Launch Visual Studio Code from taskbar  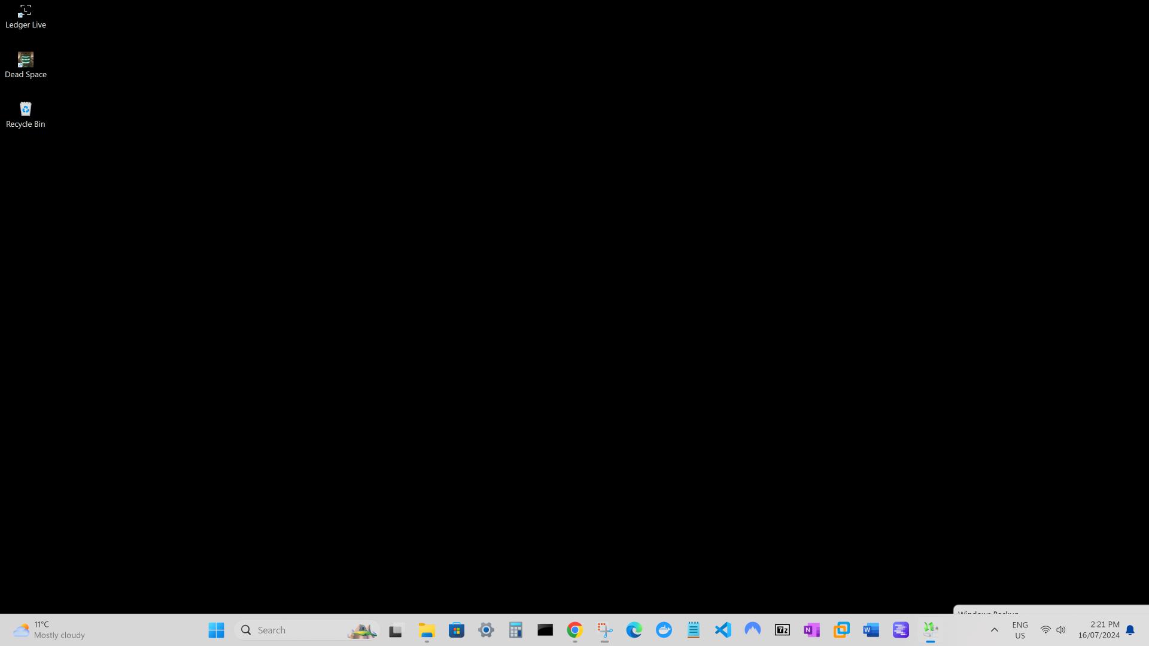click(723, 630)
